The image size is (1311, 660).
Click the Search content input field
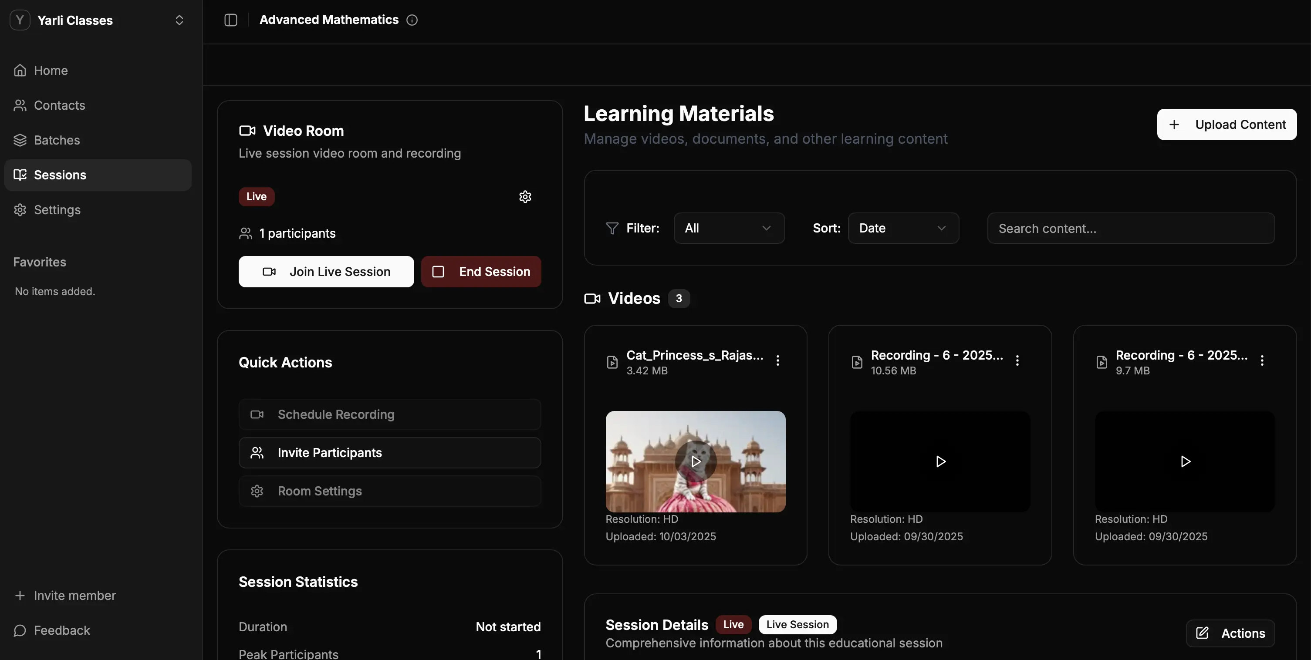(x=1130, y=229)
